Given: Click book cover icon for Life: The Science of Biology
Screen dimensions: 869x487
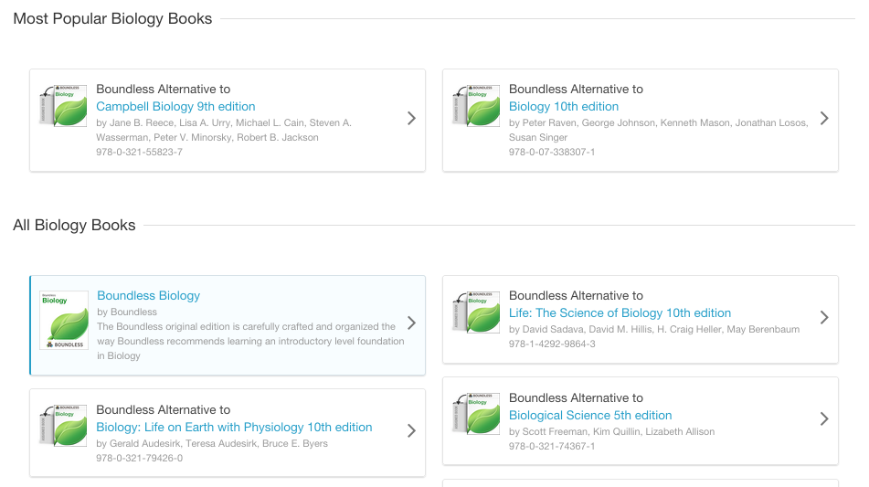Looking at the screenshot, I should point(476,312).
